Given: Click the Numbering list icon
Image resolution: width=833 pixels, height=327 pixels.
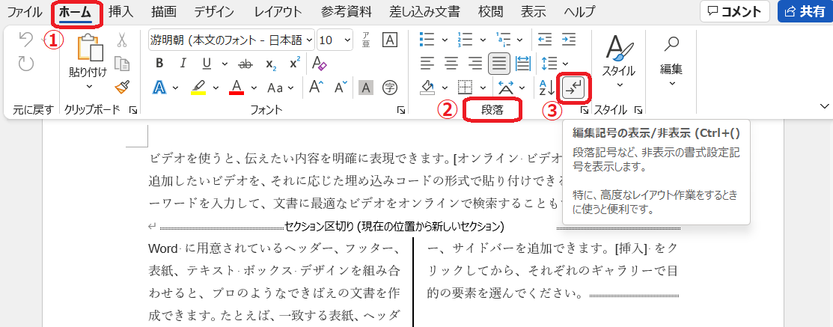Looking at the screenshot, I should coord(466,40).
